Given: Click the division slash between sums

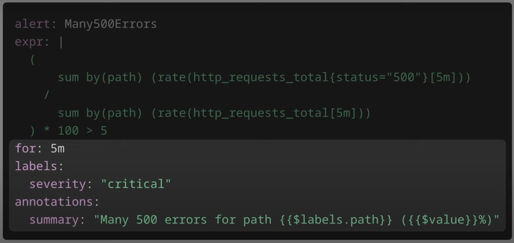Looking at the screenshot, I should coord(47,95).
